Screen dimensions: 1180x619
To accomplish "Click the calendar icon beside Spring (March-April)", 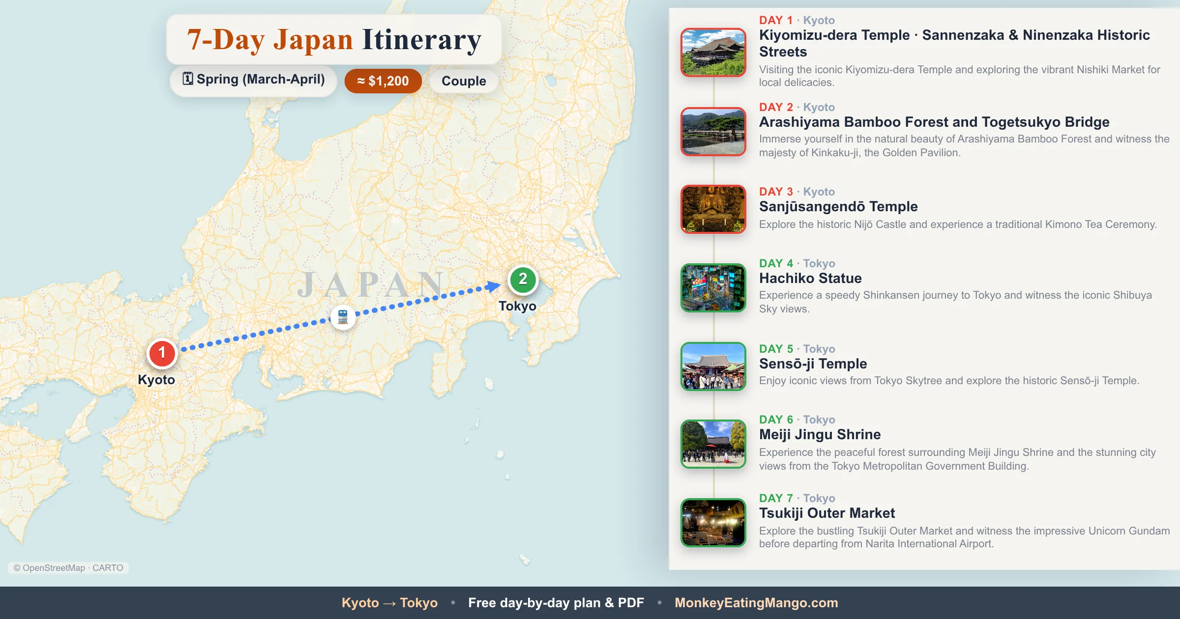I will pos(187,79).
